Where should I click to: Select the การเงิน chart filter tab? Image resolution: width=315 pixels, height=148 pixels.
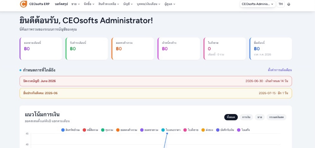pos(246,117)
